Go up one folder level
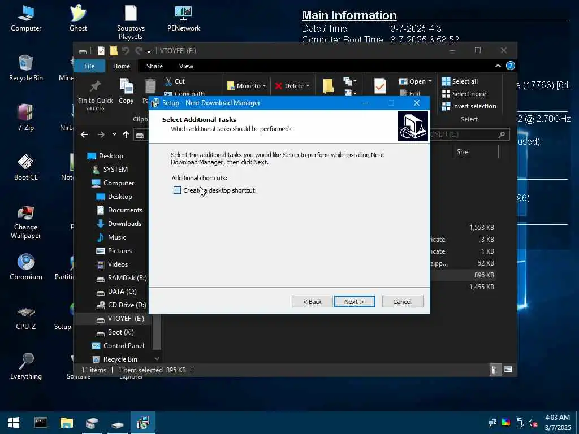This screenshot has height=434, width=579. [x=126, y=134]
